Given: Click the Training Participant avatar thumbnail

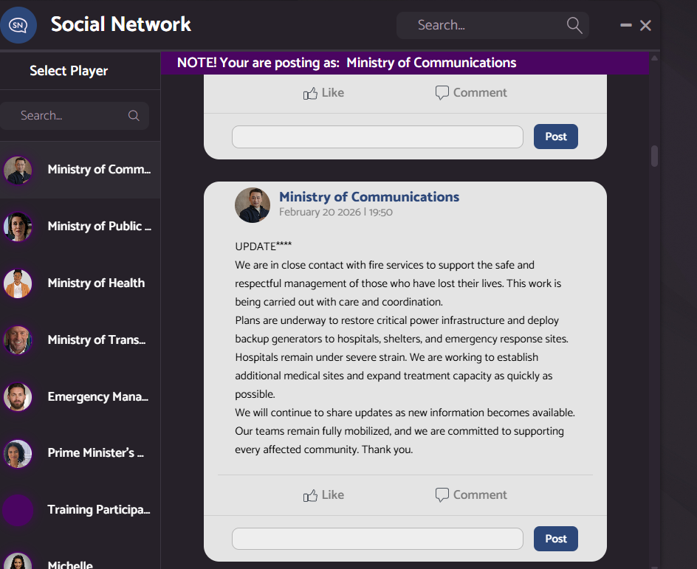Looking at the screenshot, I should coord(18,509).
